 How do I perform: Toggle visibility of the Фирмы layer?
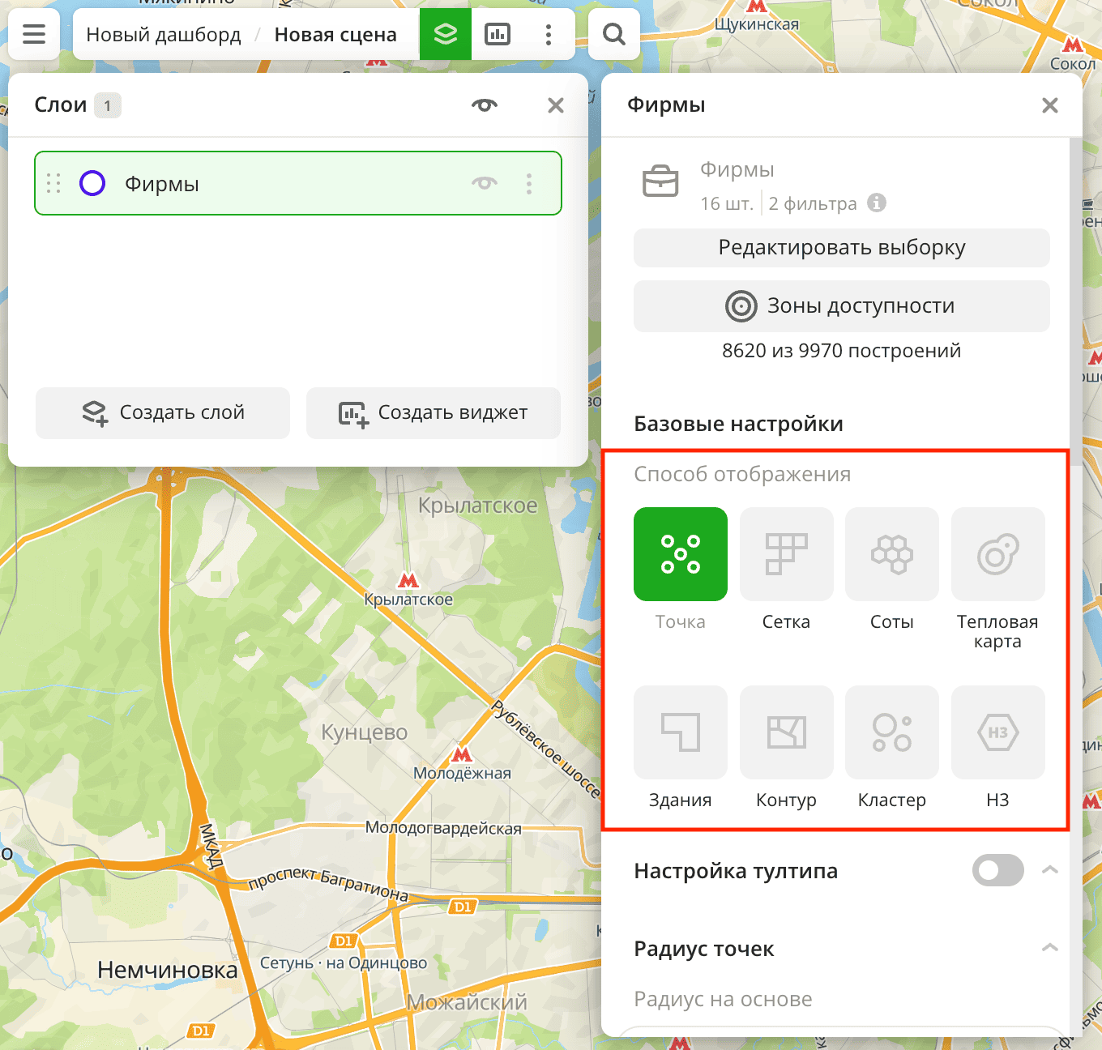(485, 183)
